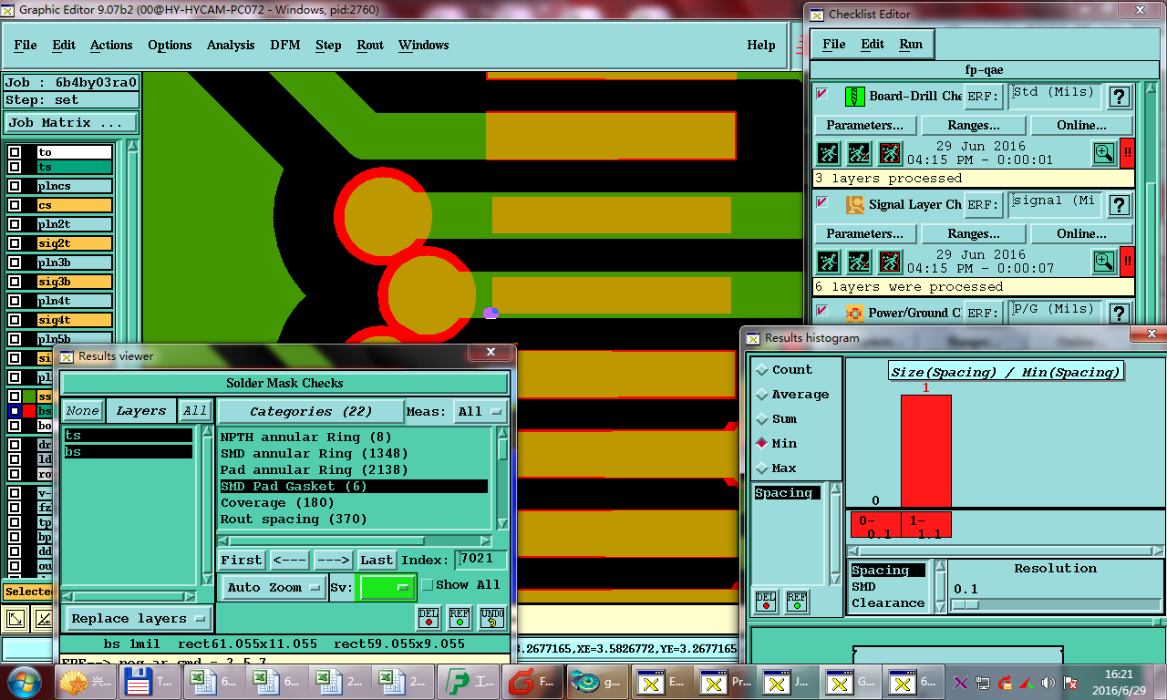Open Windows Start button
This screenshot has height=700, width=1167.
tap(25, 681)
